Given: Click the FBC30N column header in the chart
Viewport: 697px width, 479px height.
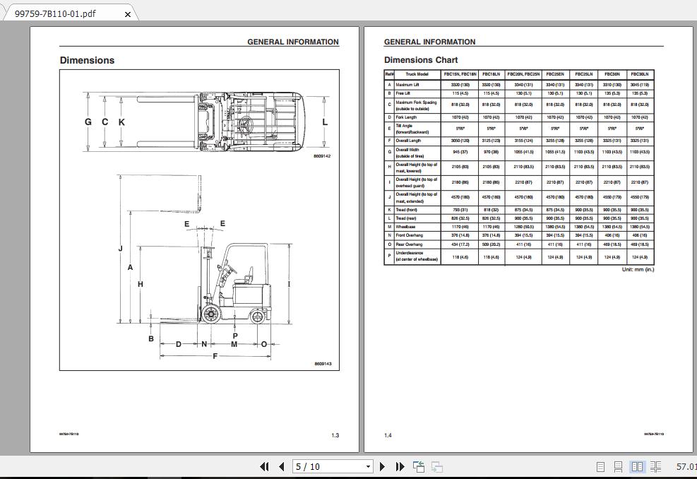Looking at the screenshot, I should click(612, 74).
